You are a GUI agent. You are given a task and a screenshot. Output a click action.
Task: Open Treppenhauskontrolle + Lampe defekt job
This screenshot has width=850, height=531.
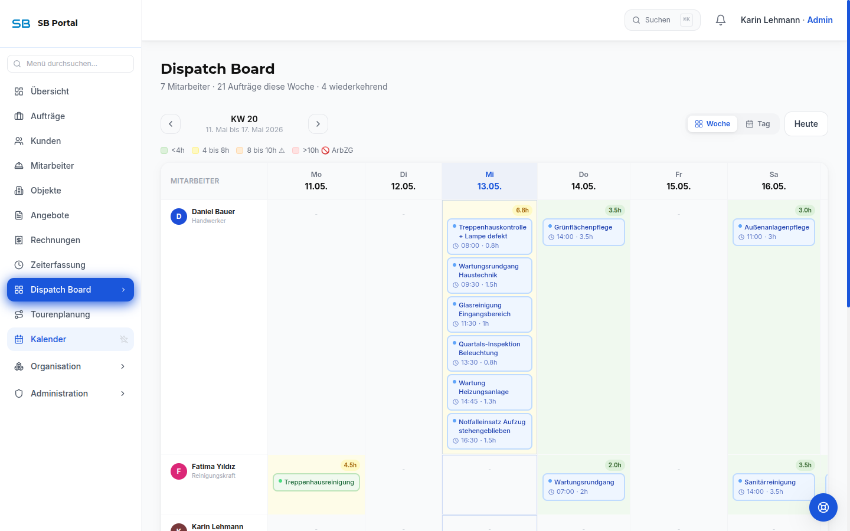pyautogui.click(x=489, y=237)
